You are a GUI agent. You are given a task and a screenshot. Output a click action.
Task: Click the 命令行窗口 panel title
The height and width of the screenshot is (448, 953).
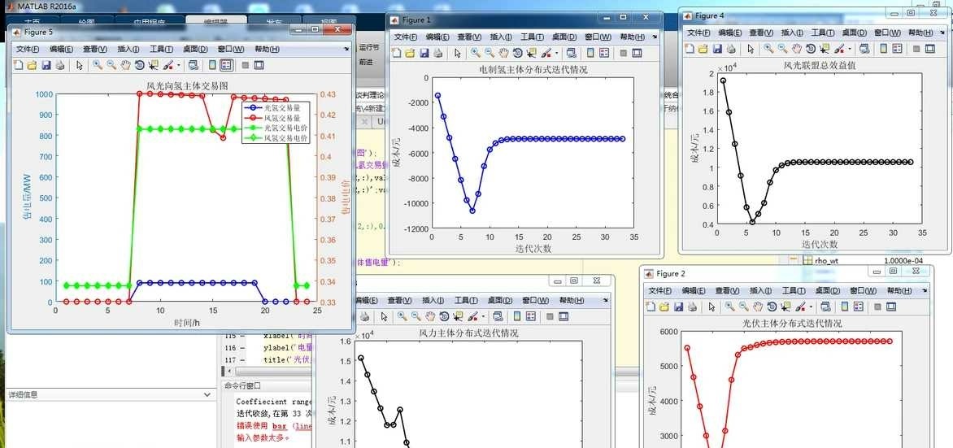(x=242, y=385)
